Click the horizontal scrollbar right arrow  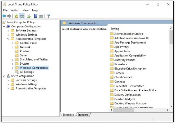pos(167,110)
